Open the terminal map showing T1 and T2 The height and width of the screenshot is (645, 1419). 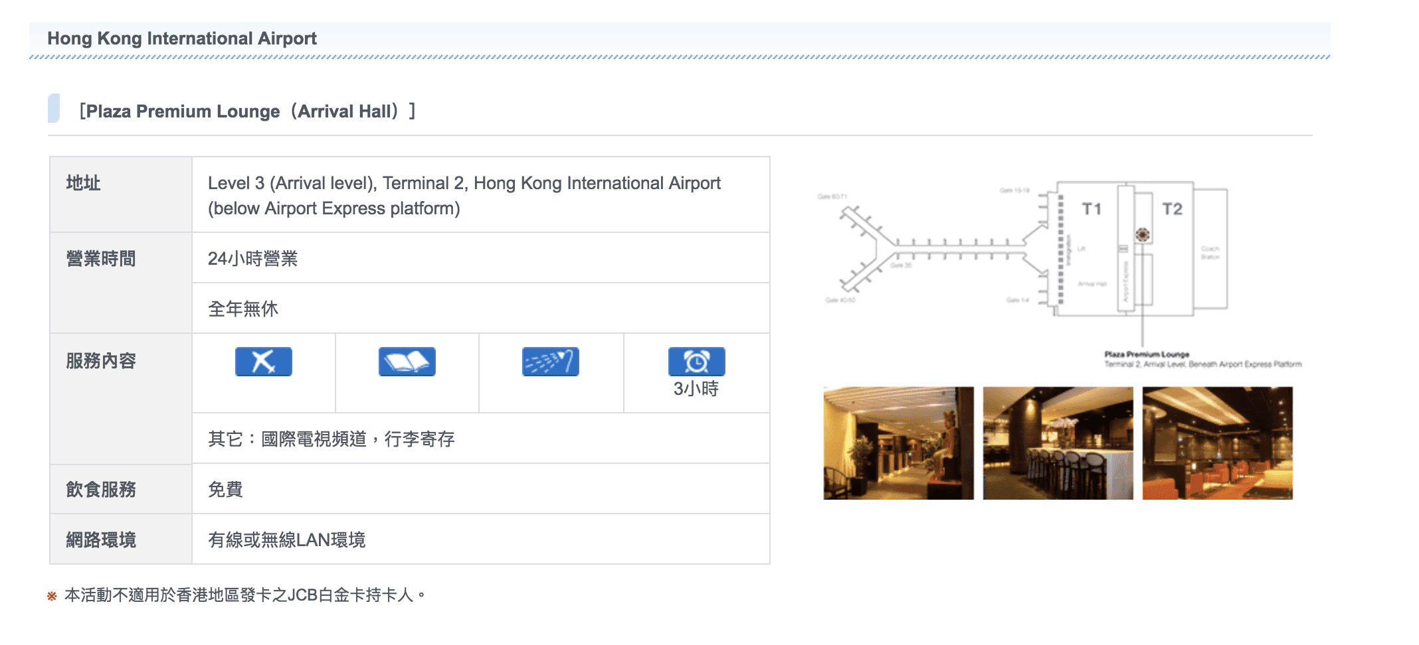(x=1060, y=274)
